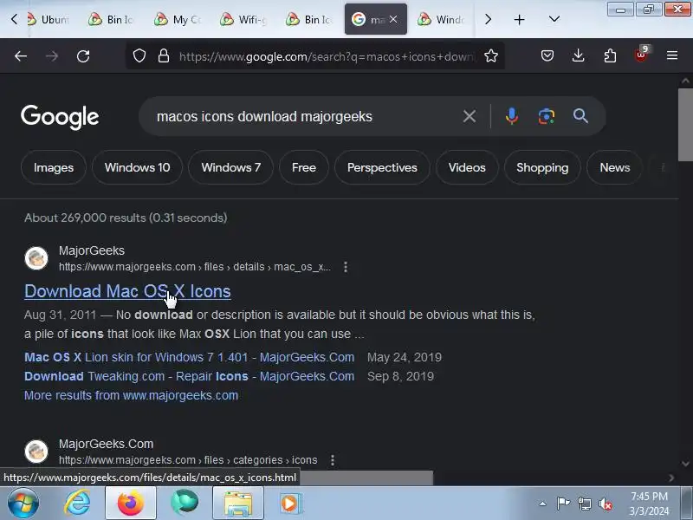Switch to Videos results

click(467, 167)
